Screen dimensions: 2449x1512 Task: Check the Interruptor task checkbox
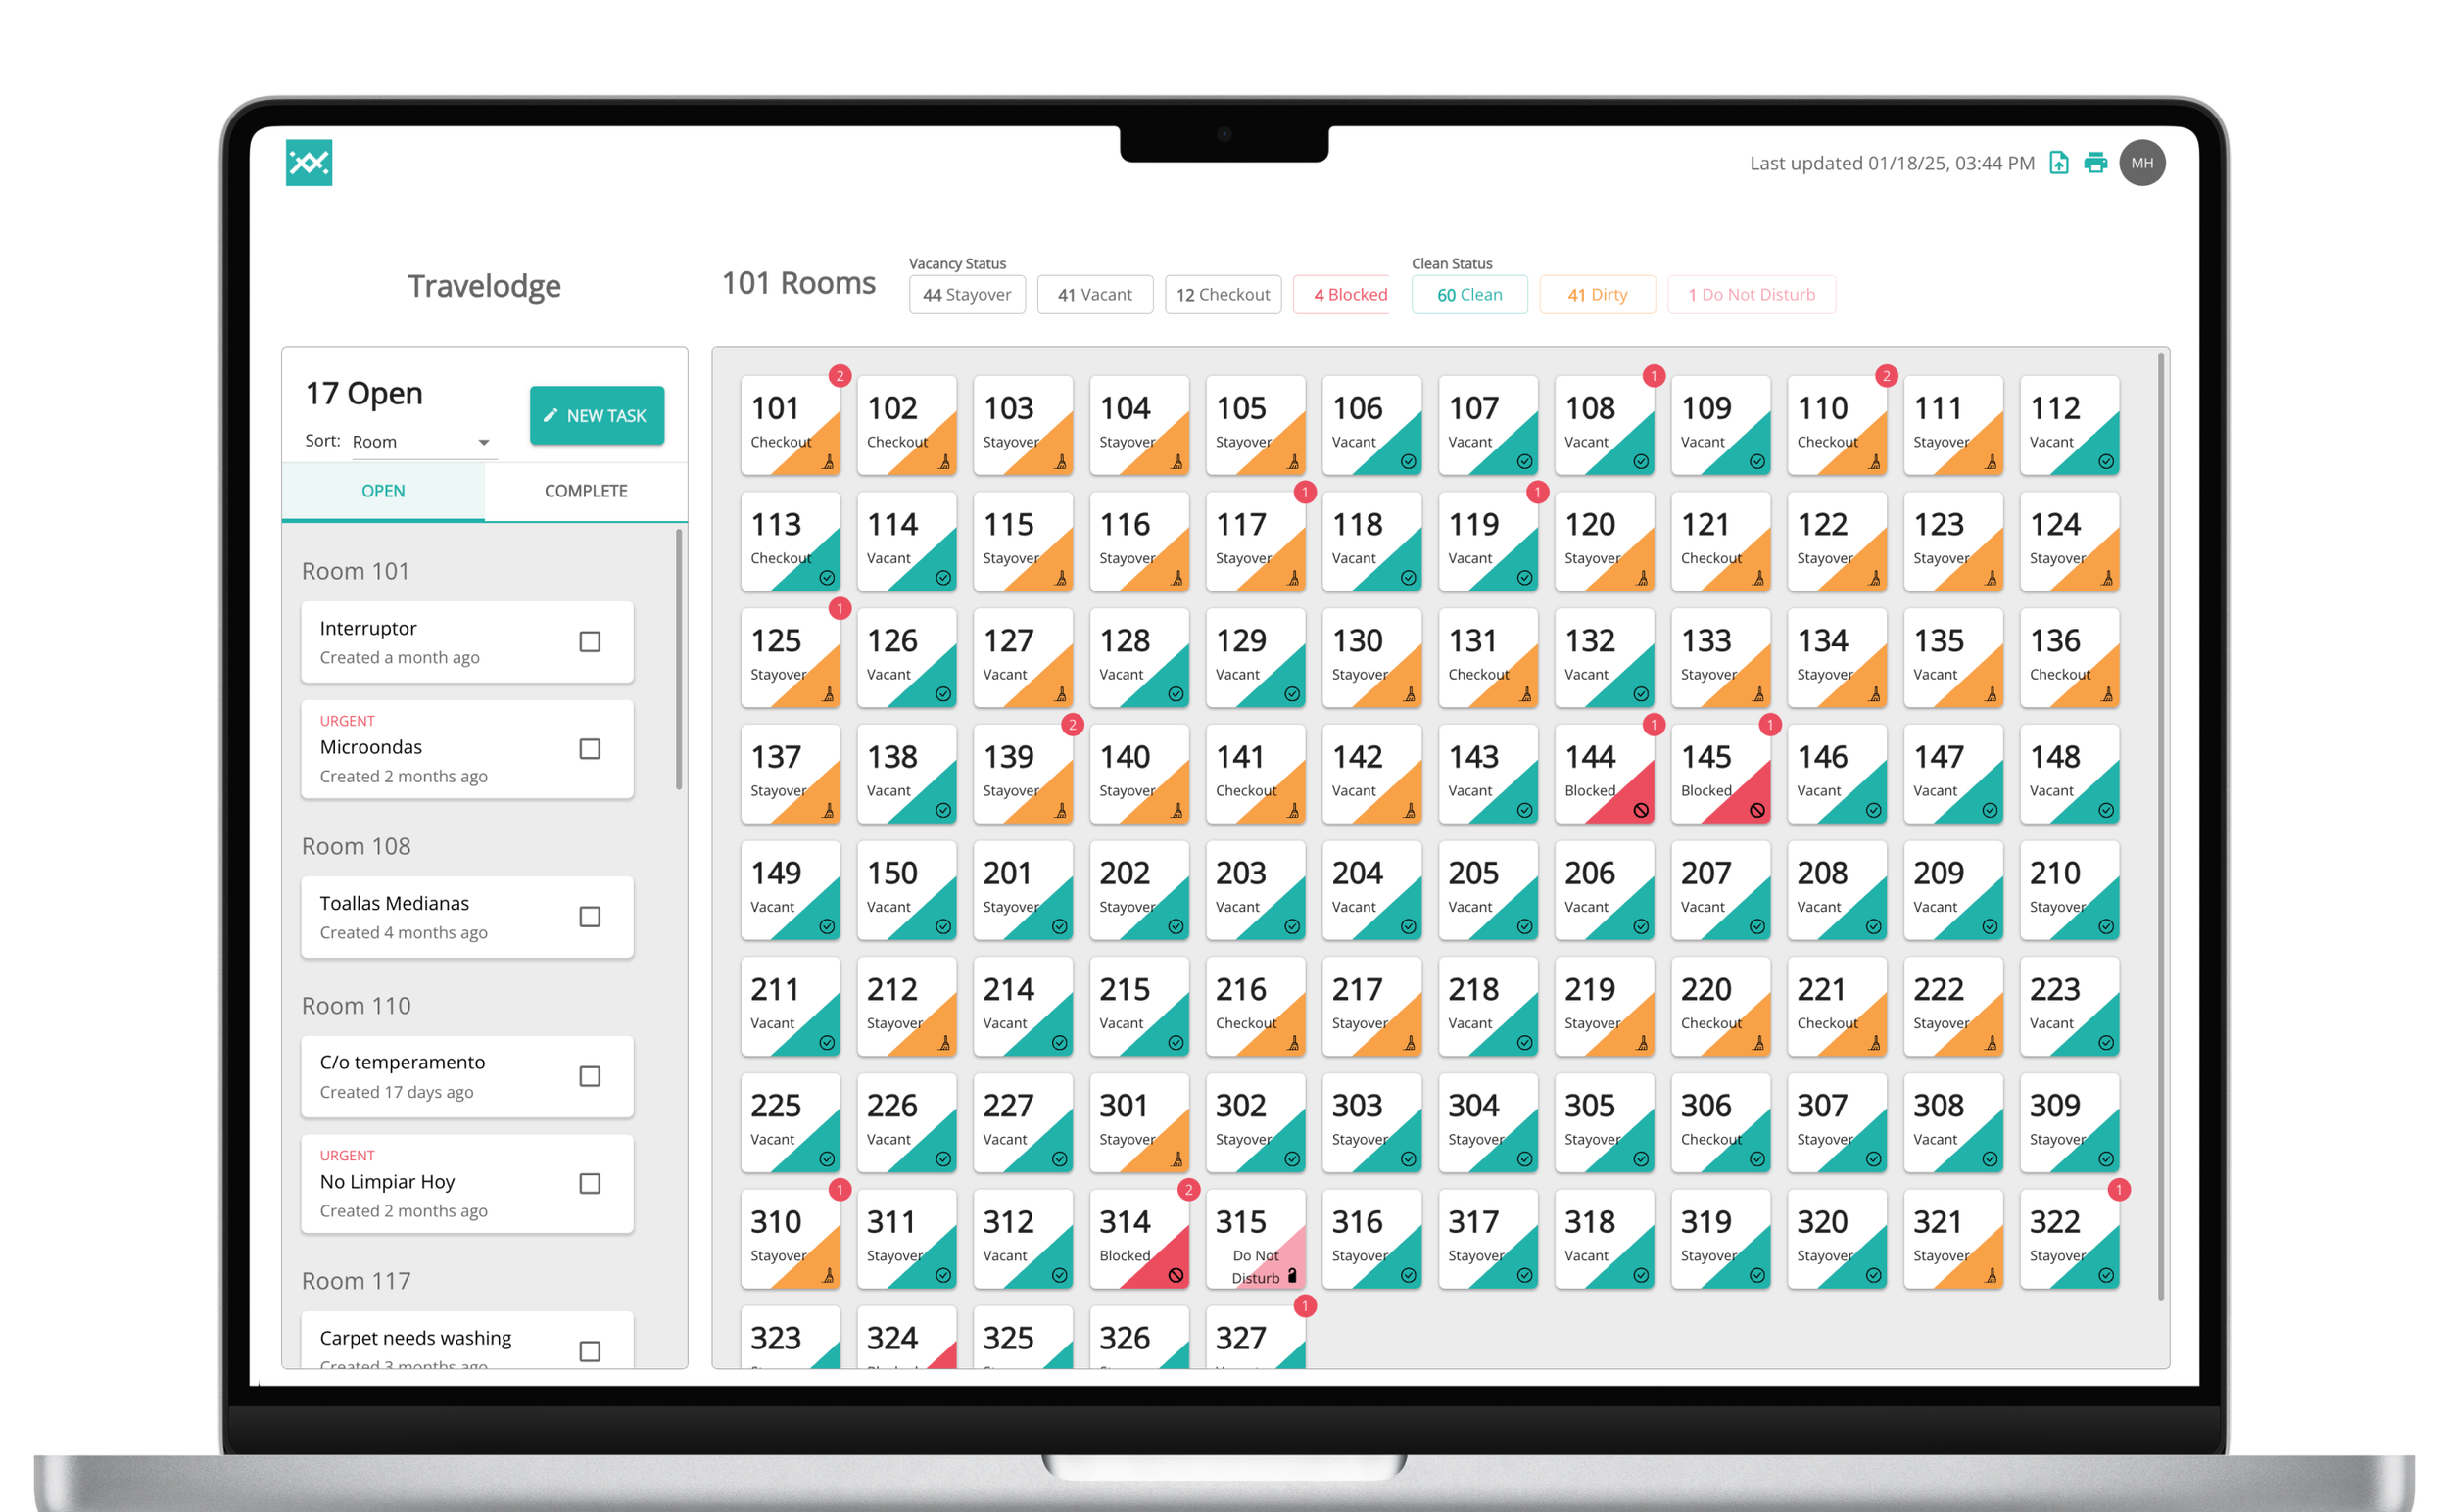click(590, 642)
